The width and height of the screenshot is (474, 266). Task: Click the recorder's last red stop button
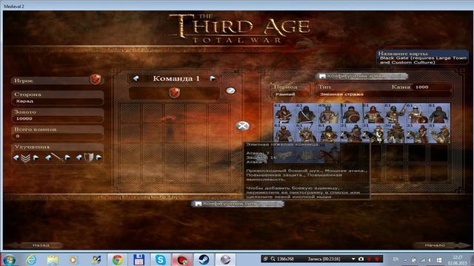pyautogui.click(x=377, y=259)
